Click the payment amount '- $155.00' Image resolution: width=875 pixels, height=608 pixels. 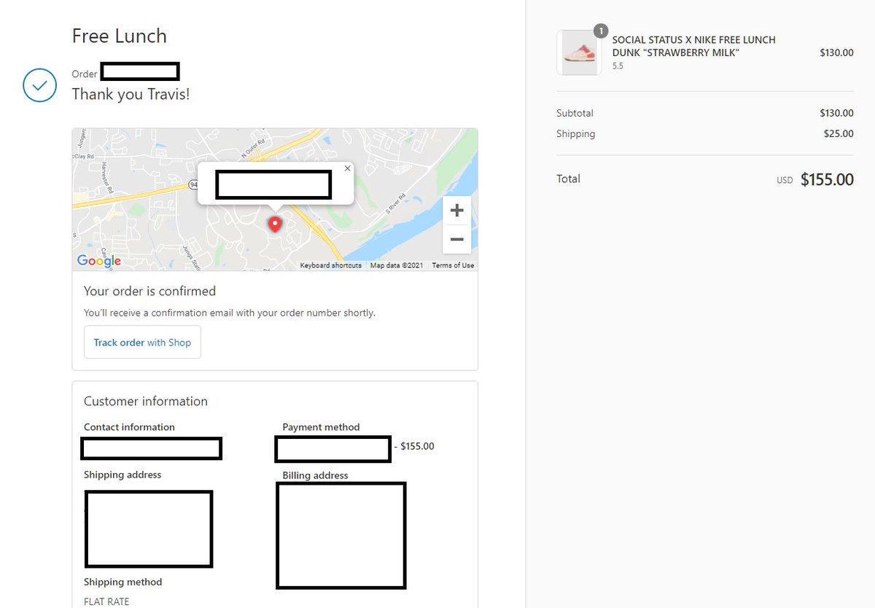[x=414, y=446]
